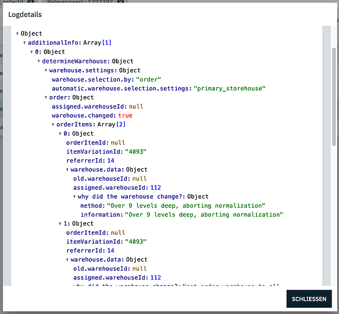This screenshot has height=314, width=339.
Task: Collapse the warehouse.settings node
Action: pos(46,70)
